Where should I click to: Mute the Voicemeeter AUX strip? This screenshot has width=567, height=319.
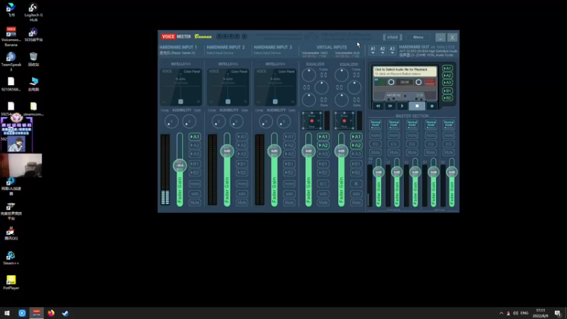point(357,203)
